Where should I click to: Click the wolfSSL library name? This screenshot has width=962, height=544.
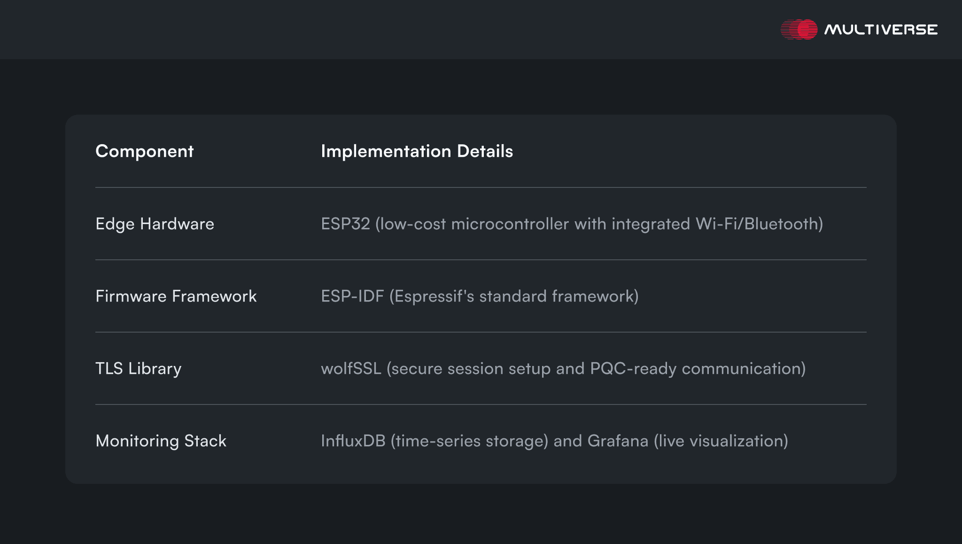point(351,369)
